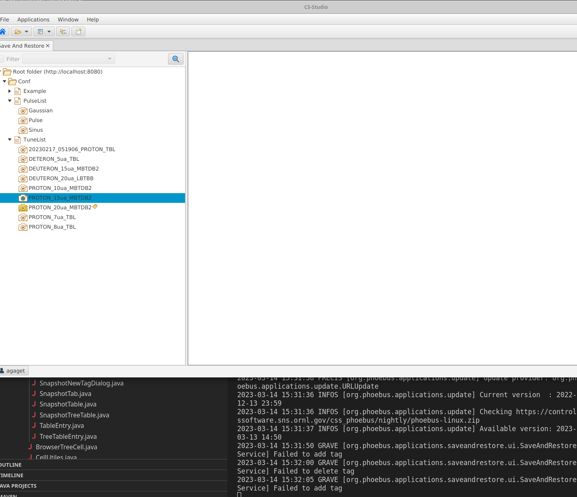Viewport: 577px width, 497px height.
Task: Toggle the checkbox next to Filter
Action: point(3,59)
